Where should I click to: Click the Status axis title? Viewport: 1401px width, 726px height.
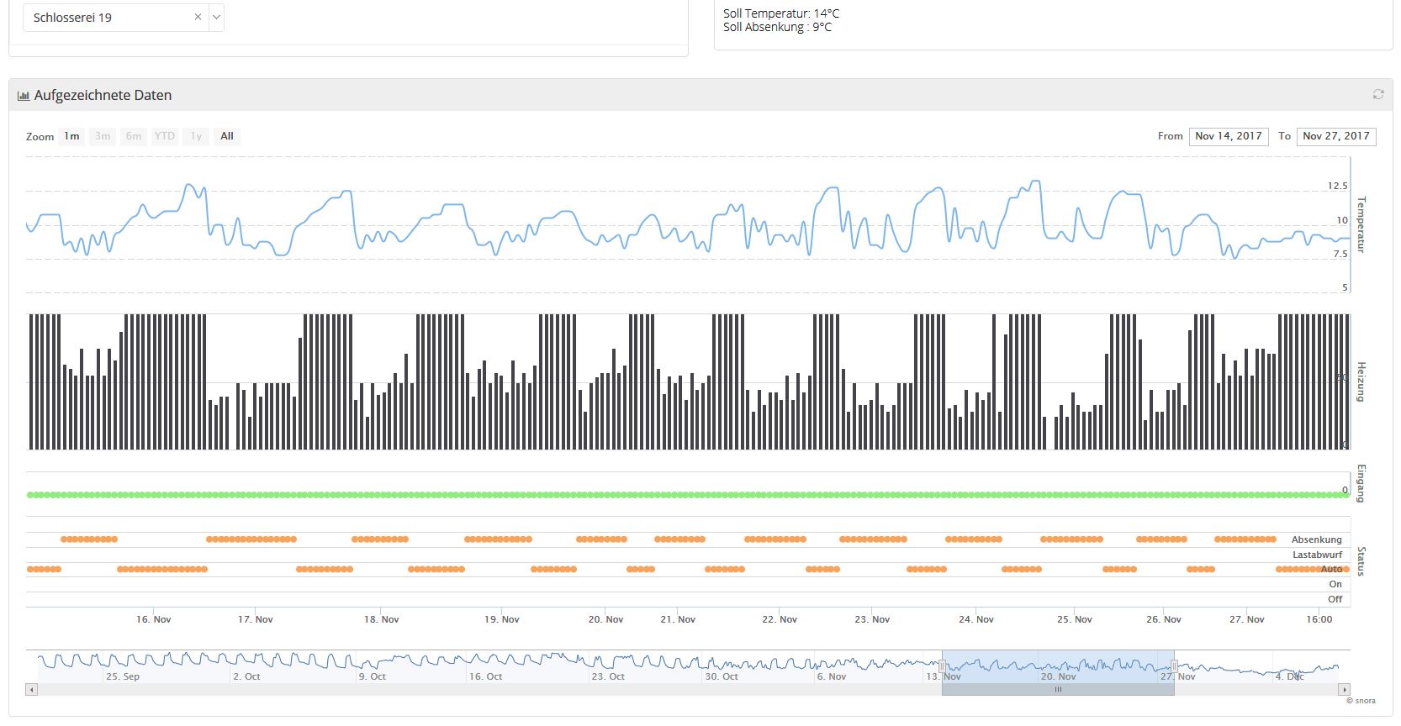coord(1361,560)
